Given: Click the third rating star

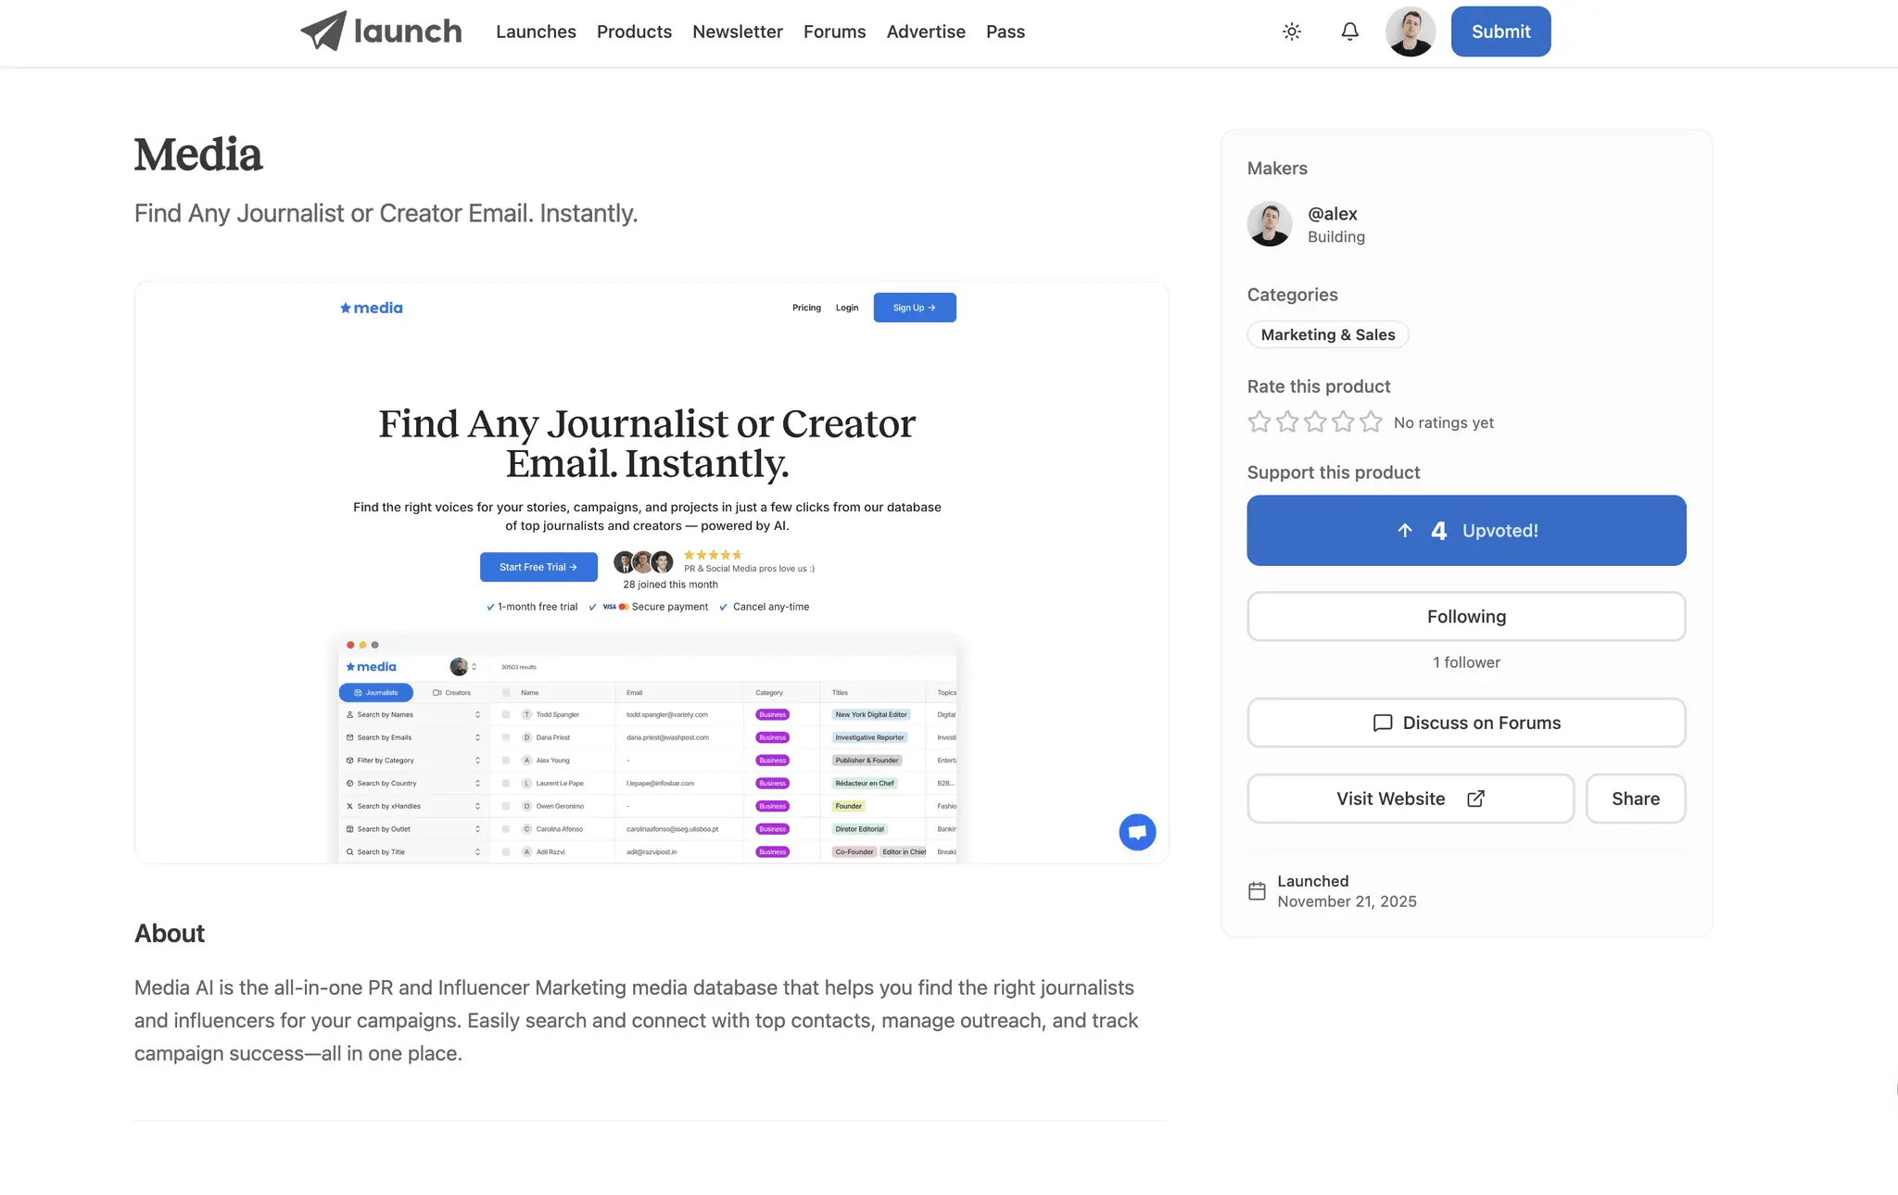Looking at the screenshot, I should click(x=1315, y=422).
